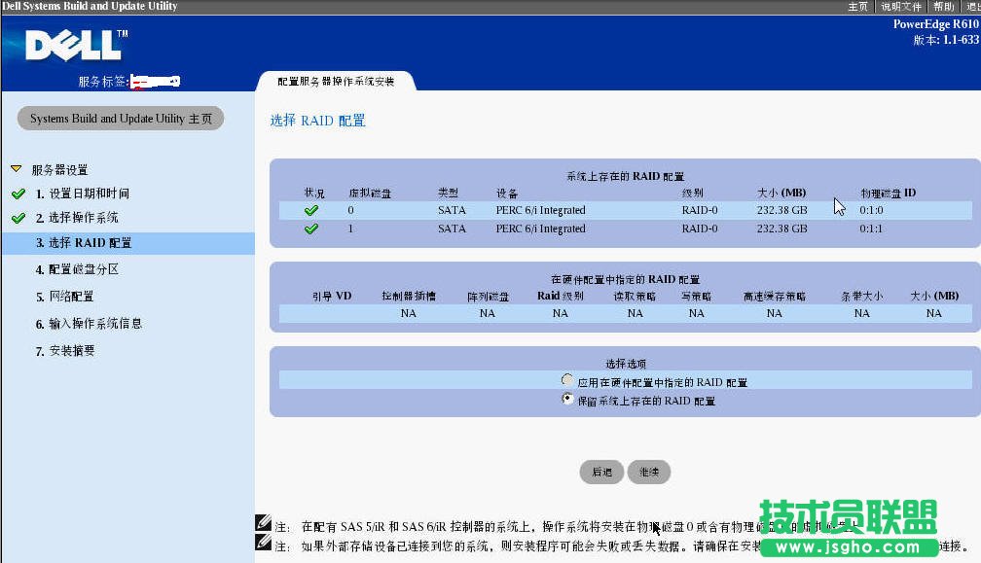Click the green check beside step 选择操作系统
The image size is (981, 563).
[x=18, y=218]
